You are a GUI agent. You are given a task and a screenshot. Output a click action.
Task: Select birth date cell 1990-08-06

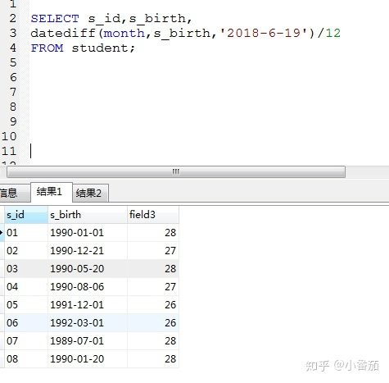88,287
